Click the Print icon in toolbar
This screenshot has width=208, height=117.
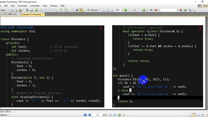(x=16, y=10)
